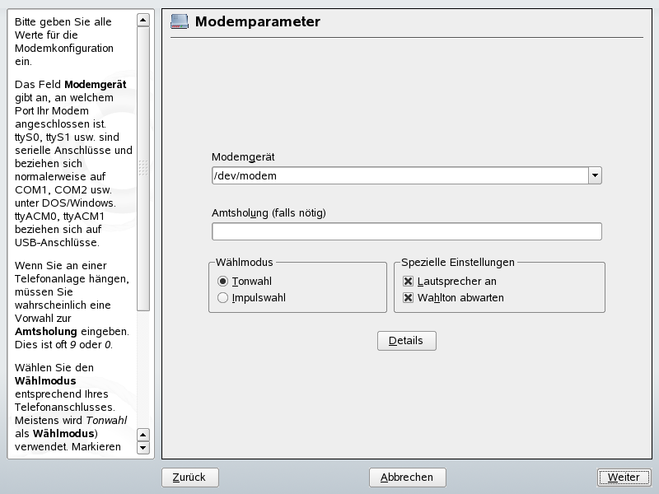Screen dimensions: 659x494
Task: Click the help panel's bottom scroll-down arrow
Action: coord(143,448)
